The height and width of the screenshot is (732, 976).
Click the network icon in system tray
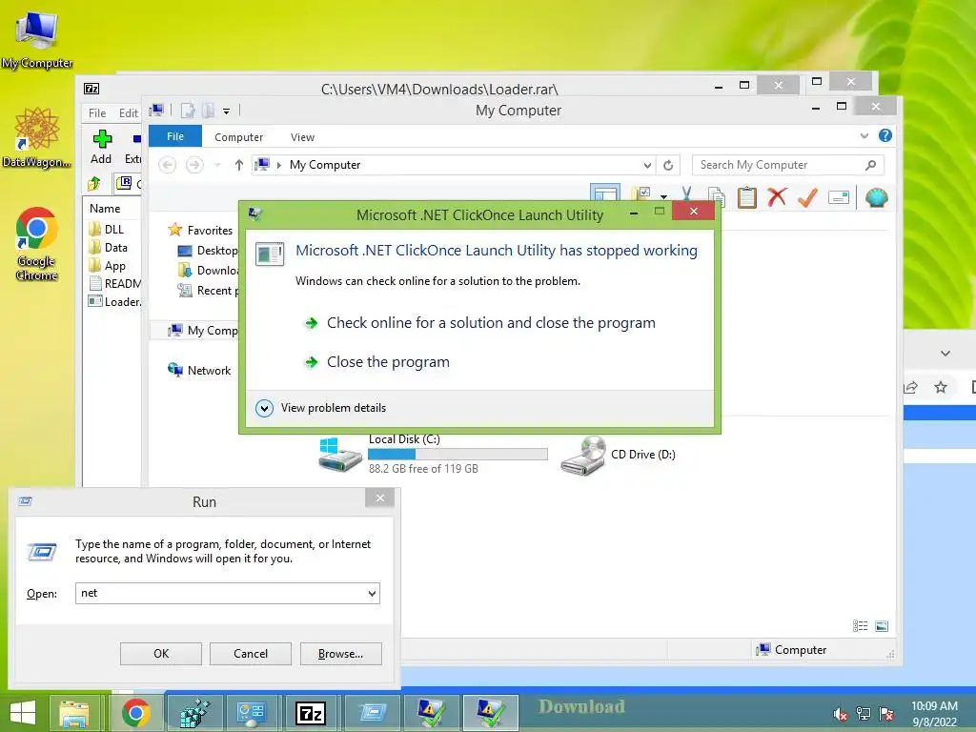pos(864,714)
